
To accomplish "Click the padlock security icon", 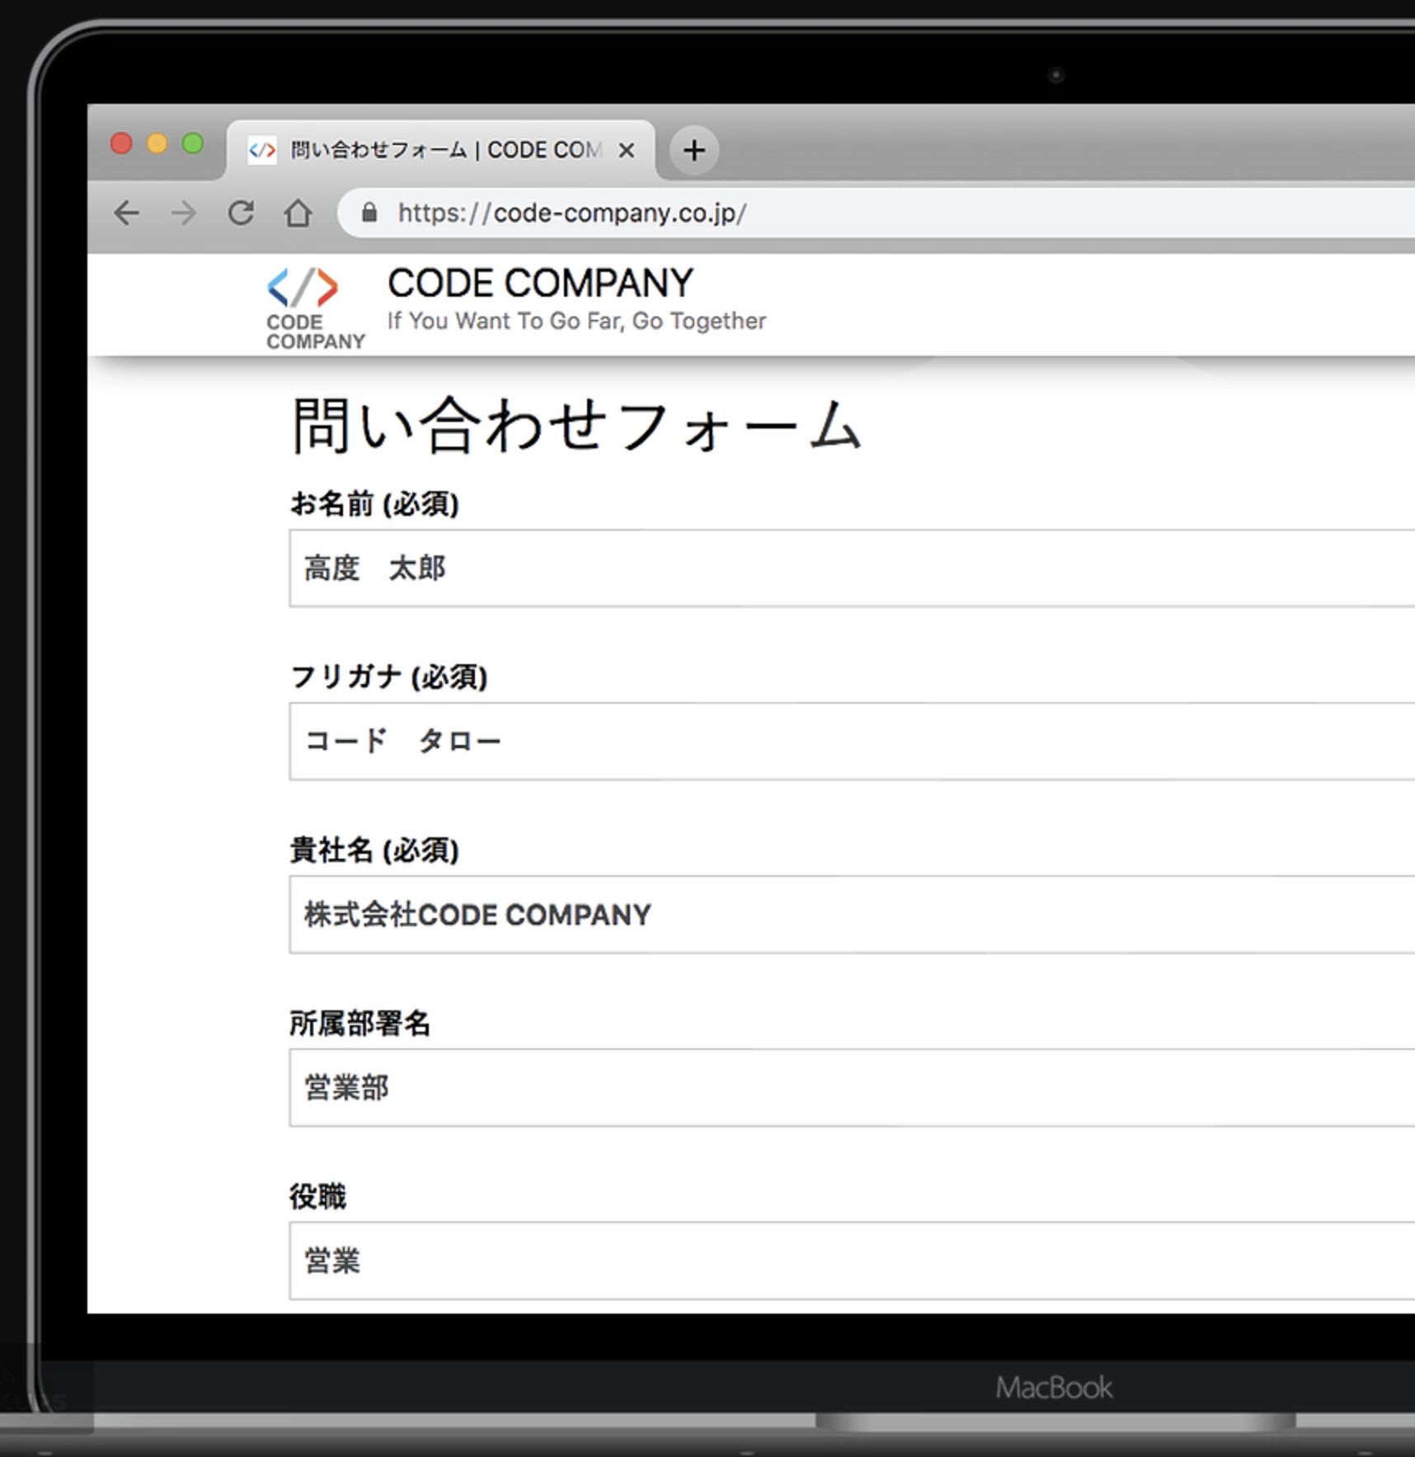I will (x=369, y=213).
